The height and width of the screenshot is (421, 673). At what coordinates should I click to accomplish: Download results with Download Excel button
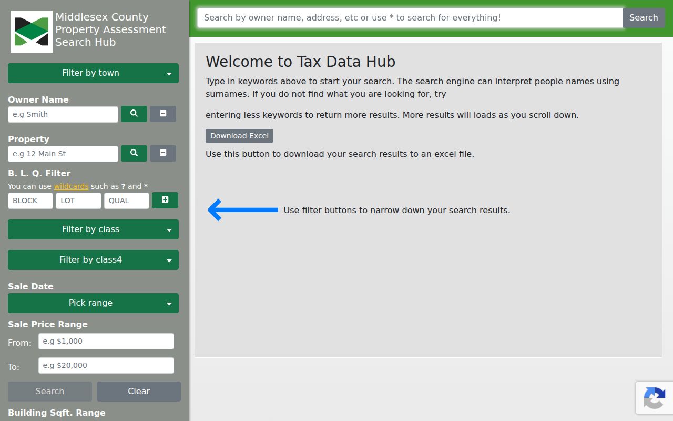pyautogui.click(x=239, y=136)
